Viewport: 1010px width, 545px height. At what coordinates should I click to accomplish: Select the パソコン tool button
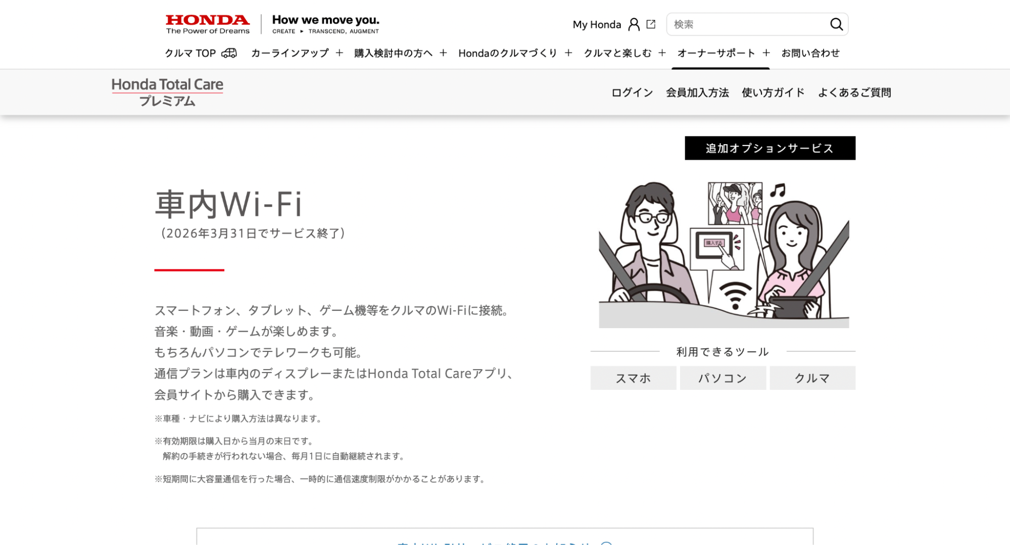pyautogui.click(x=723, y=378)
